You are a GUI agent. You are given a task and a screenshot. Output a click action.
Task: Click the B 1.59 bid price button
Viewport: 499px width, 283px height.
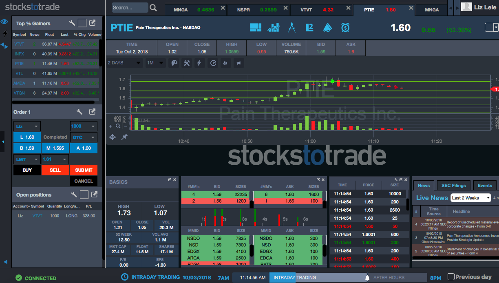coord(27,148)
